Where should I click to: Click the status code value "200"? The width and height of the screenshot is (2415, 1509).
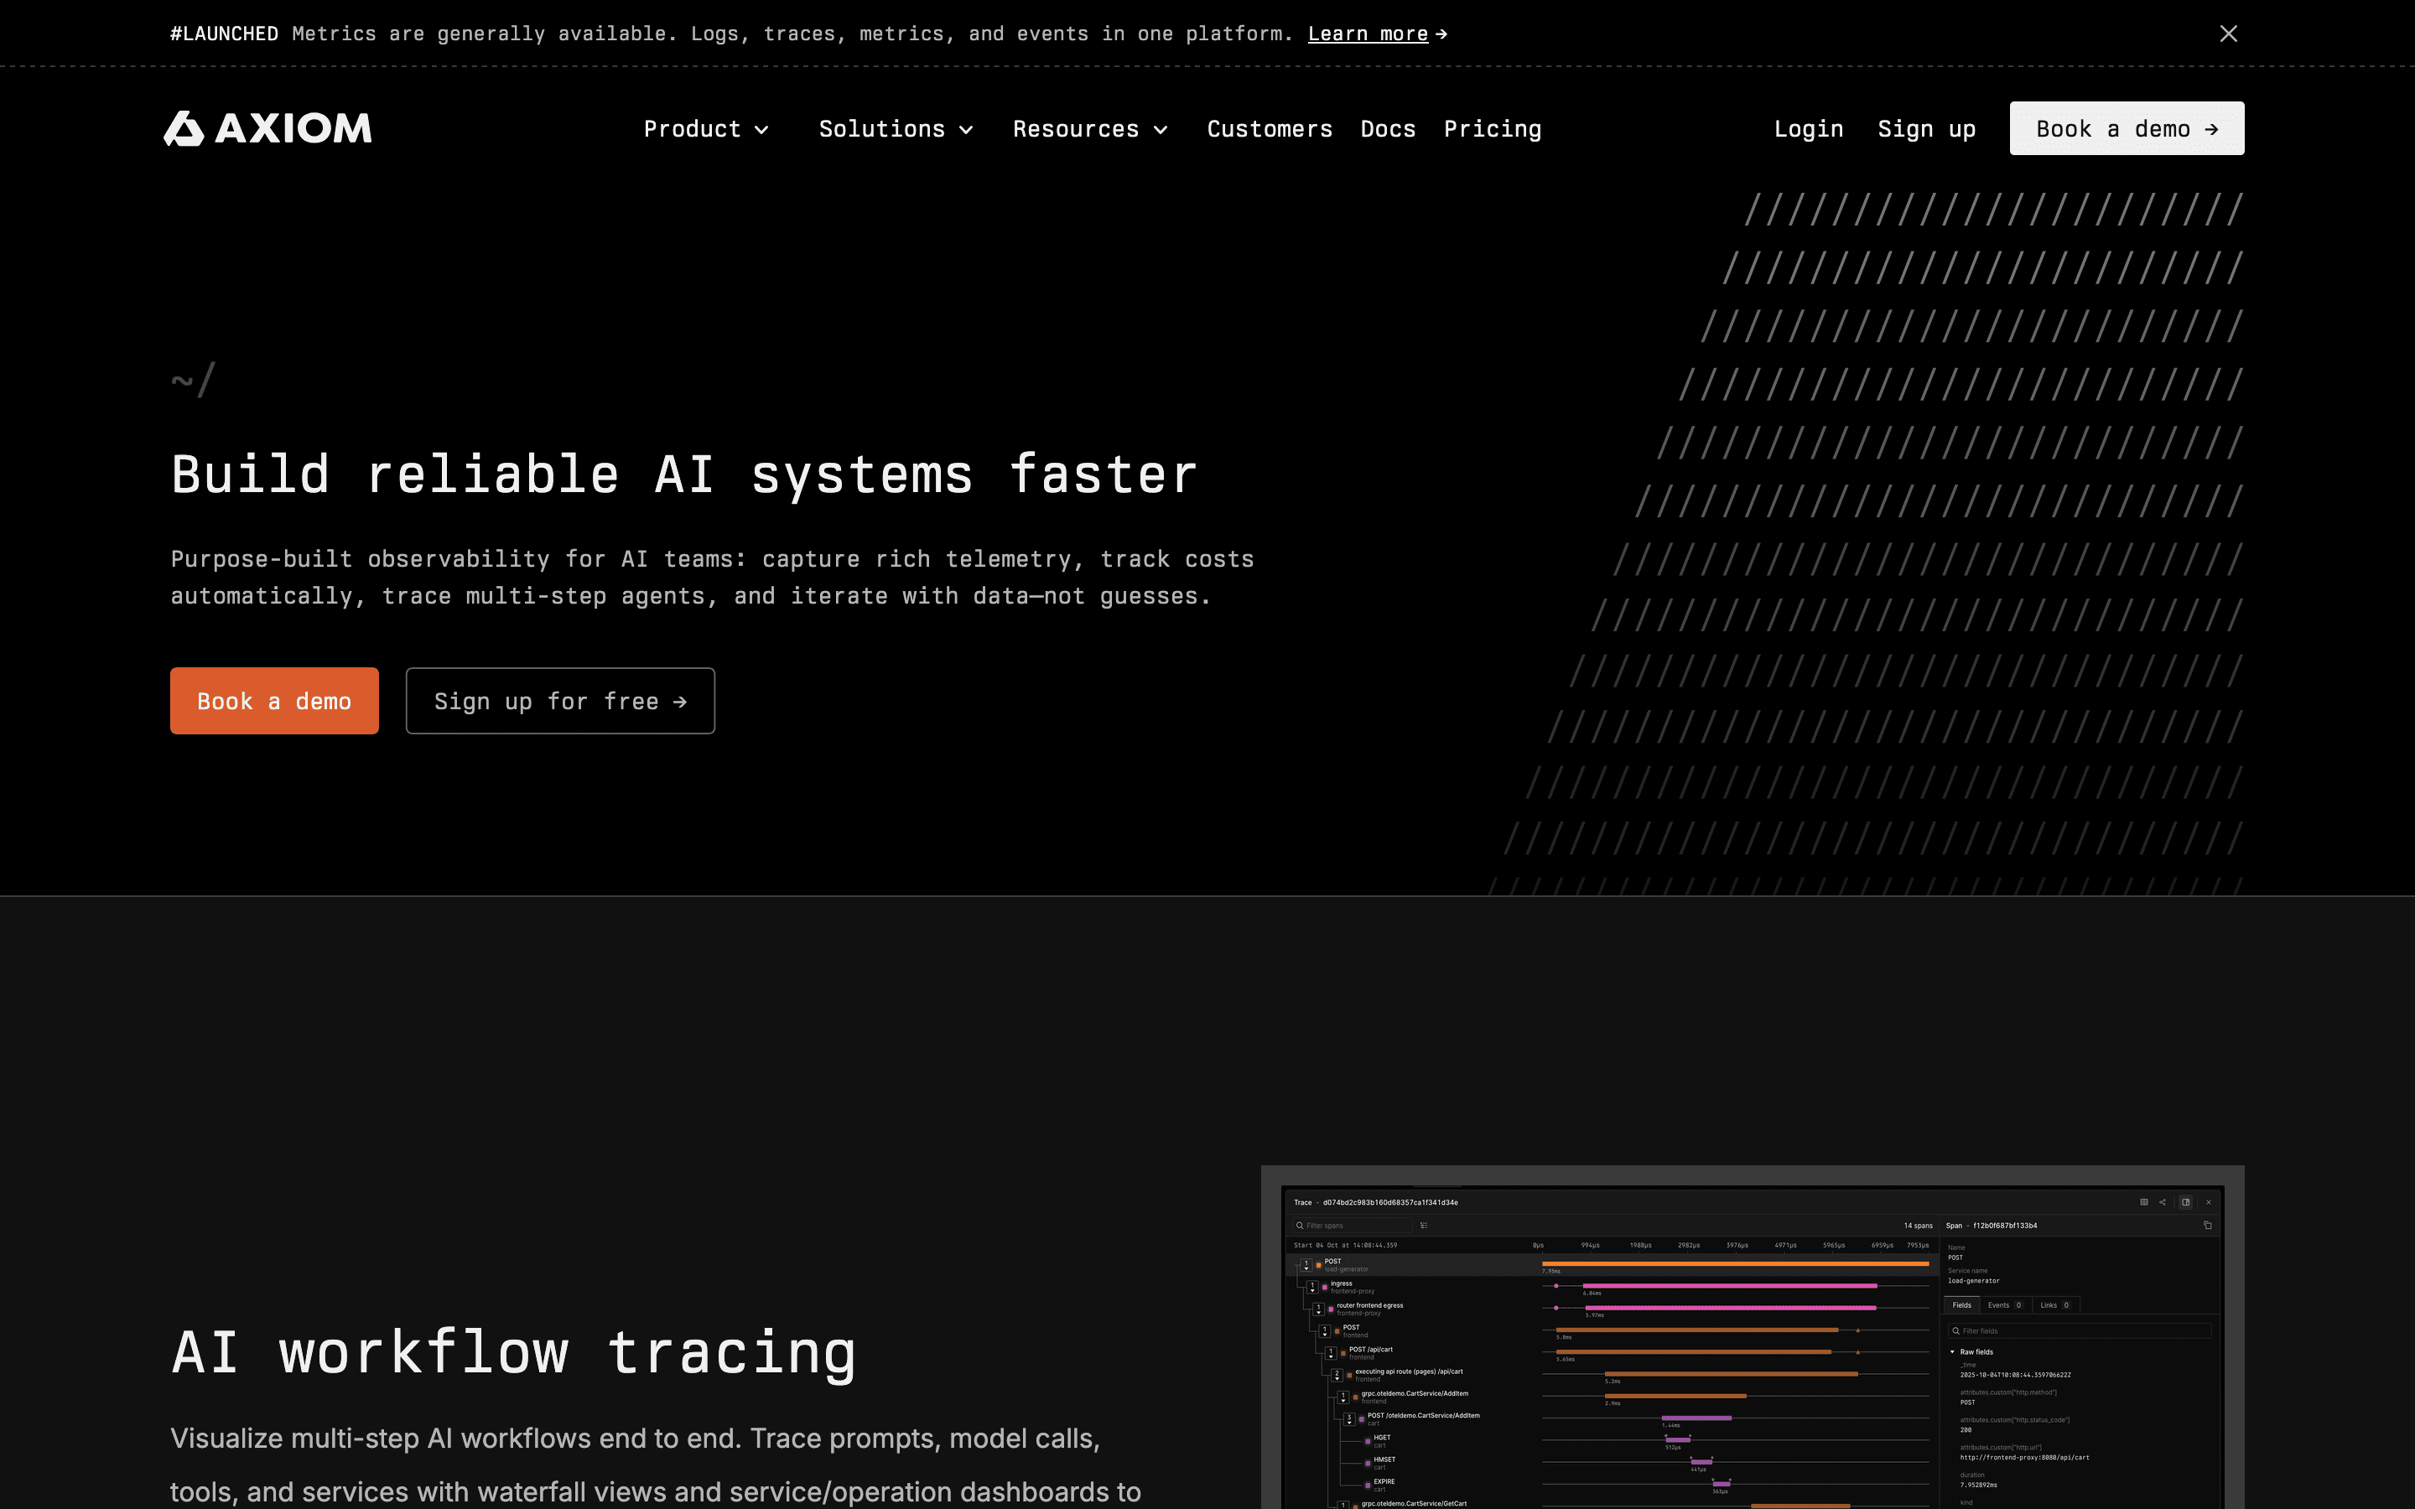coord(1966,1430)
